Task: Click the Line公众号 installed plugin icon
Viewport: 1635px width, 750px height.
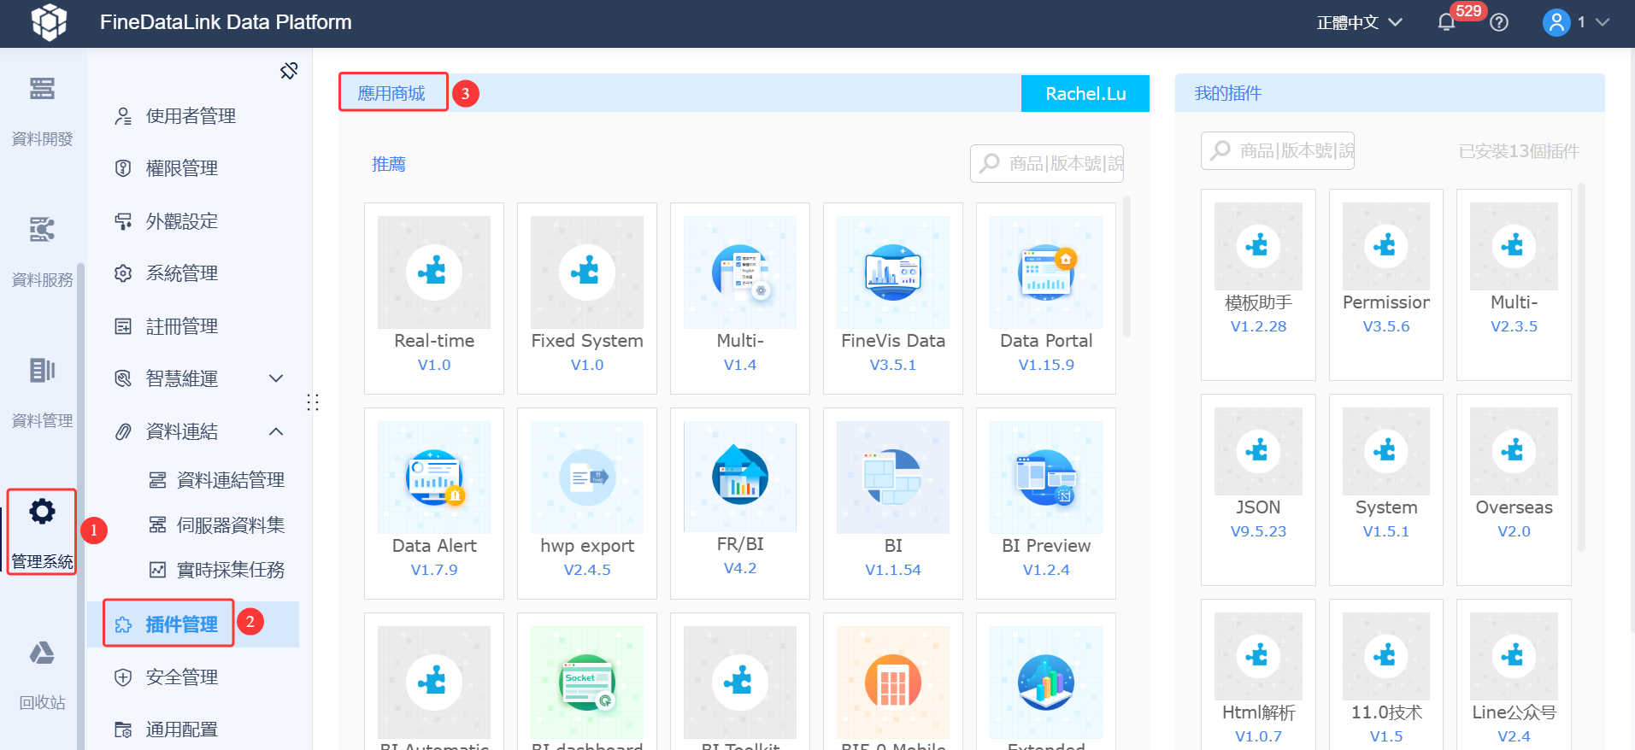Action: (x=1514, y=656)
